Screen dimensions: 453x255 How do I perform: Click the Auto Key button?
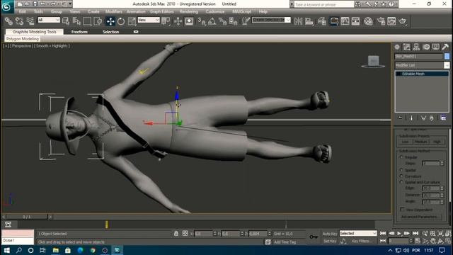coord(330,234)
